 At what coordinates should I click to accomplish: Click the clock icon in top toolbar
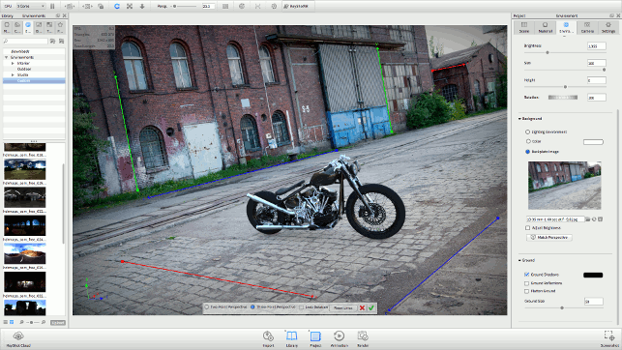[274, 7]
